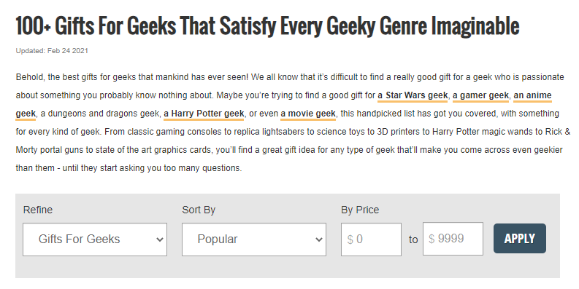
Task: Click the chevron arrow of Refine dropdown
Action: [159, 239]
